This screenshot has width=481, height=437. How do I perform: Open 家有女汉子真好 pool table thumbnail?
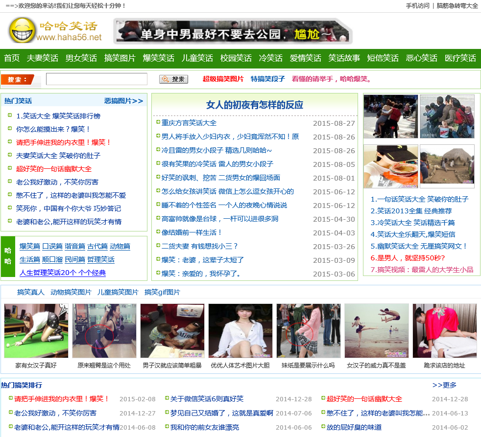click(36, 331)
